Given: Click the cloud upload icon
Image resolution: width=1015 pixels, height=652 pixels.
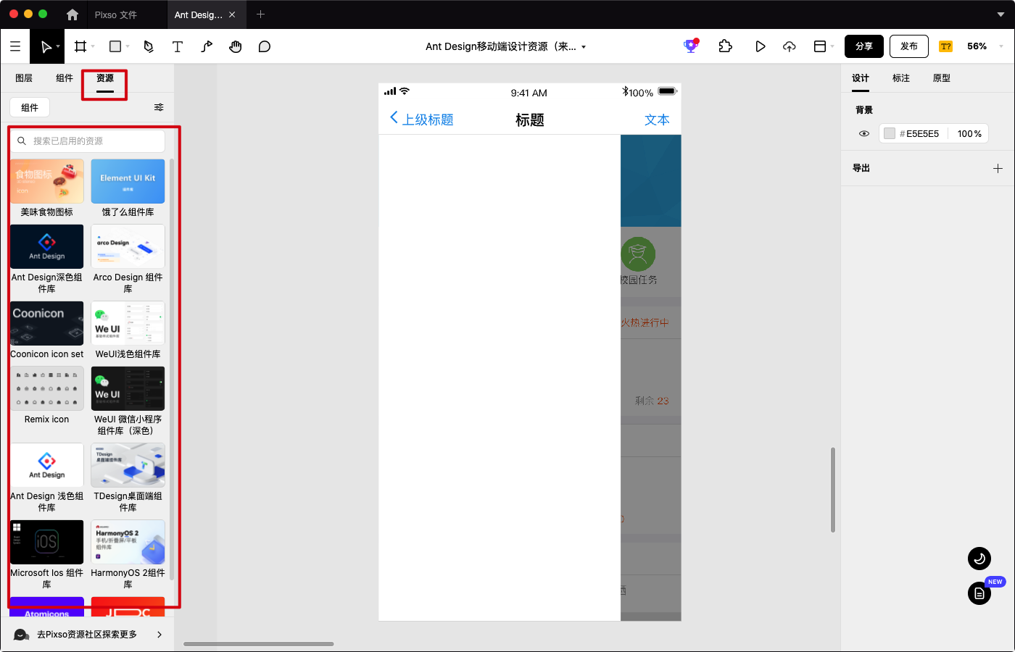Looking at the screenshot, I should 790,46.
